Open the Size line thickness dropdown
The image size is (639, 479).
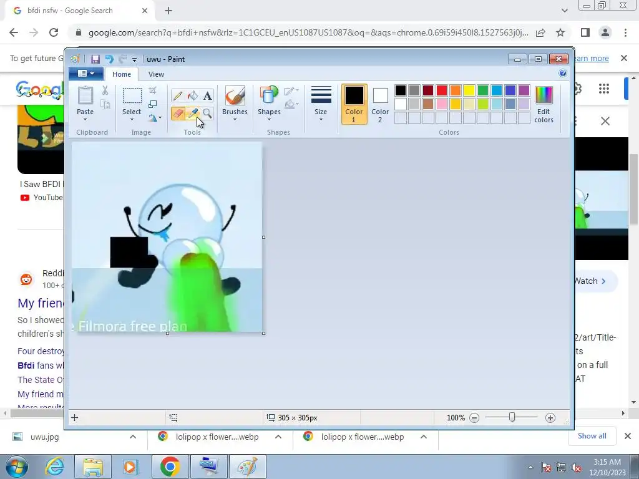(321, 104)
